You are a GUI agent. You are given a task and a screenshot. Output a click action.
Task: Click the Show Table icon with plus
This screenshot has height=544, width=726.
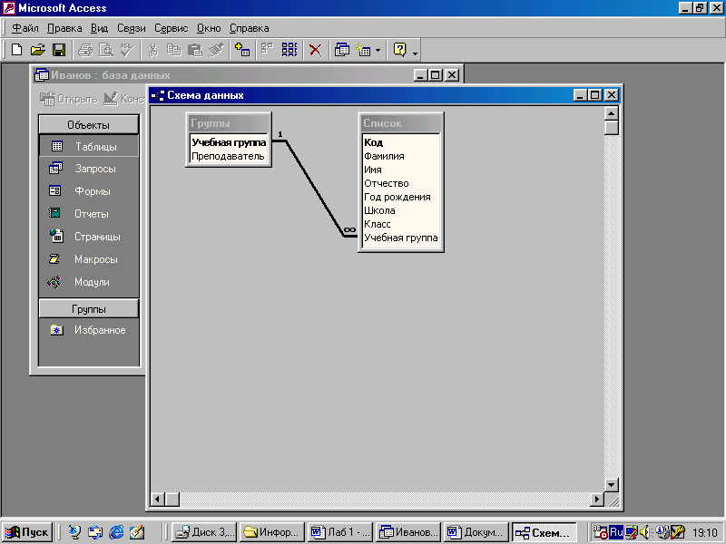click(242, 50)
